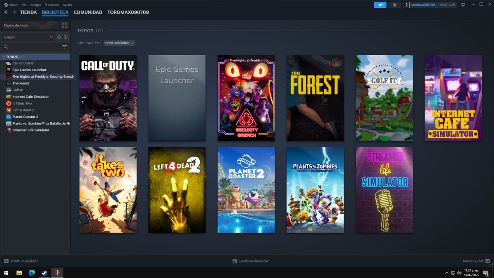494x278 pixels.
Task: Select Planet Coaster 2 sidebar entry
Action: (25, 117)
